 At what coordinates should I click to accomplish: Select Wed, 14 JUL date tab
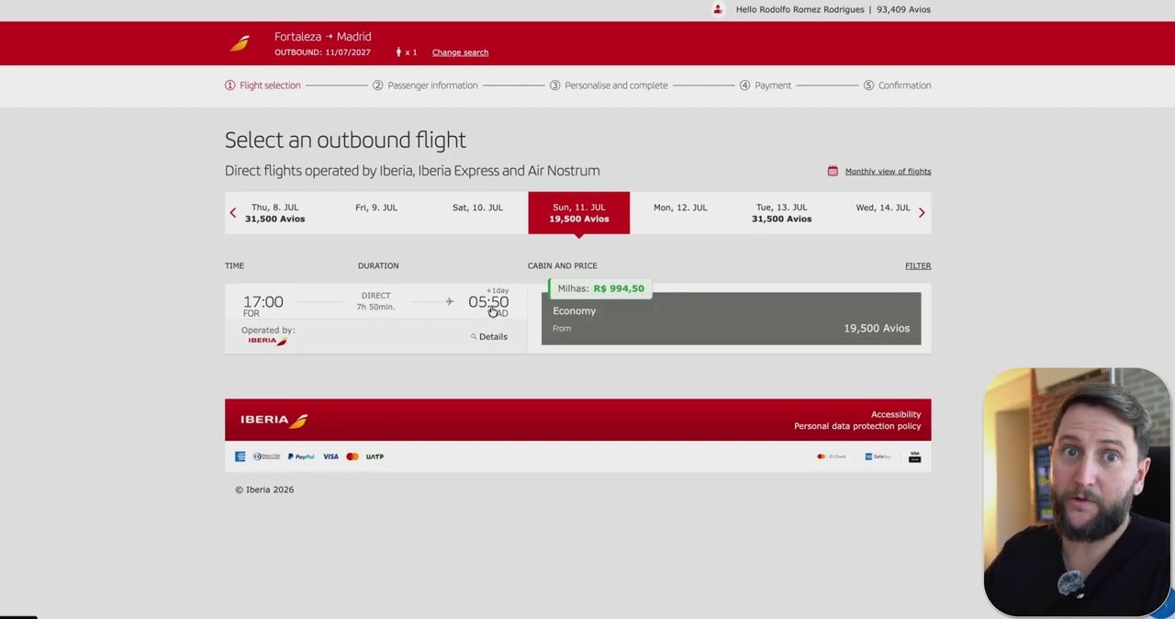coord(882,213)
